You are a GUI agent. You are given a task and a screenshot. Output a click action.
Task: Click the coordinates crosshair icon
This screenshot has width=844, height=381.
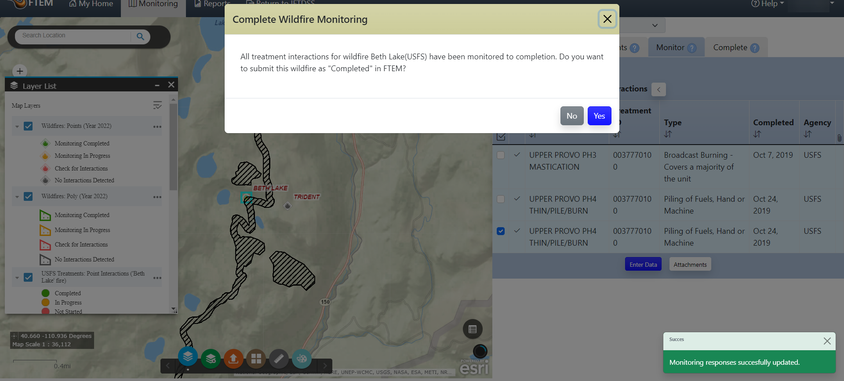click(x=15, y=336)
